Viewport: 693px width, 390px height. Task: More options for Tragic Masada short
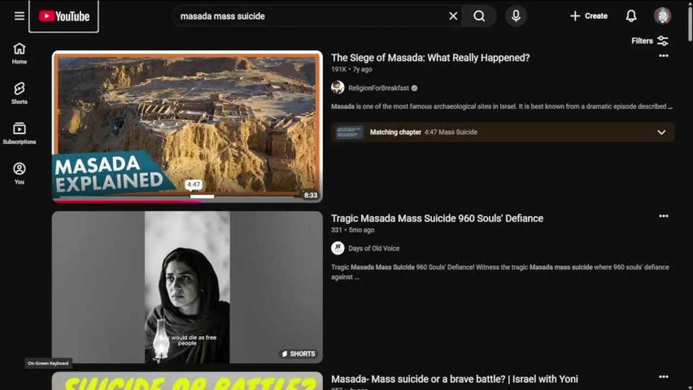pyautogui.click(x=663, y=216)
